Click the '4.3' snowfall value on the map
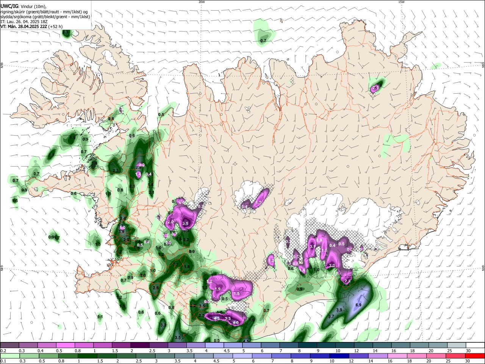 click(x=217, y=319)
